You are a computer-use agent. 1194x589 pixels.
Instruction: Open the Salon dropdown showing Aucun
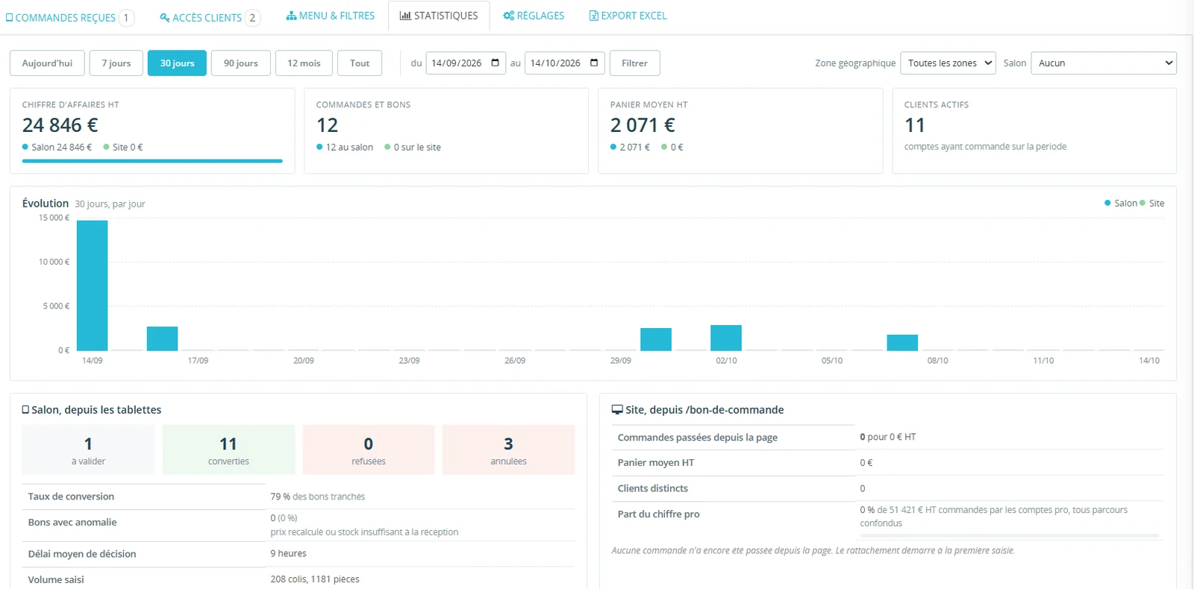[1104, 63]
